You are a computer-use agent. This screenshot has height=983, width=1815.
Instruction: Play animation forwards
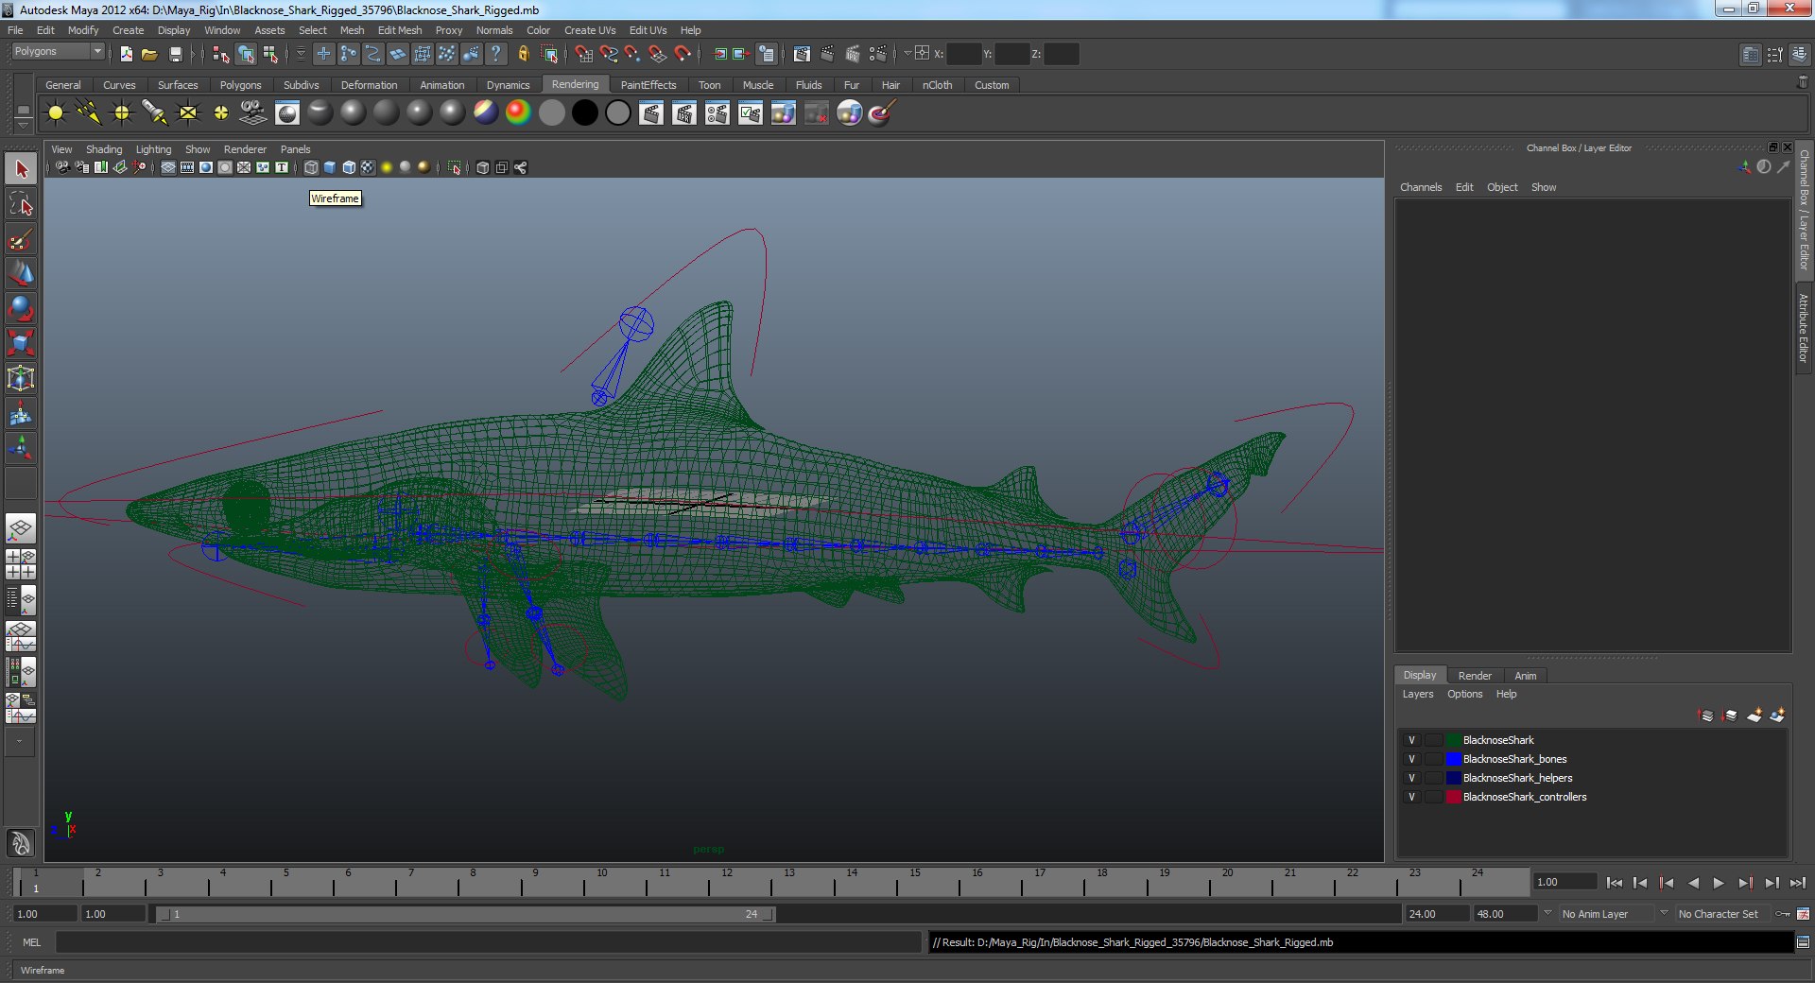click(x=1719, y=883)
